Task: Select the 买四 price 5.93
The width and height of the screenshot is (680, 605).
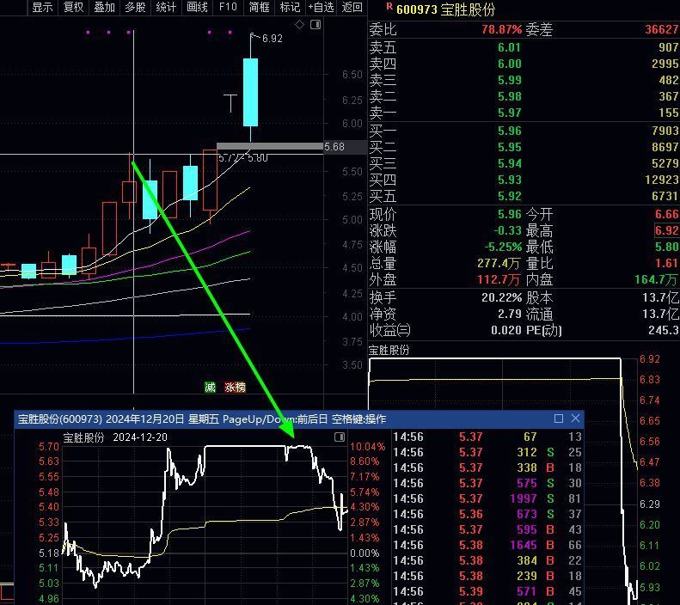Action: [x=509, y=180]
